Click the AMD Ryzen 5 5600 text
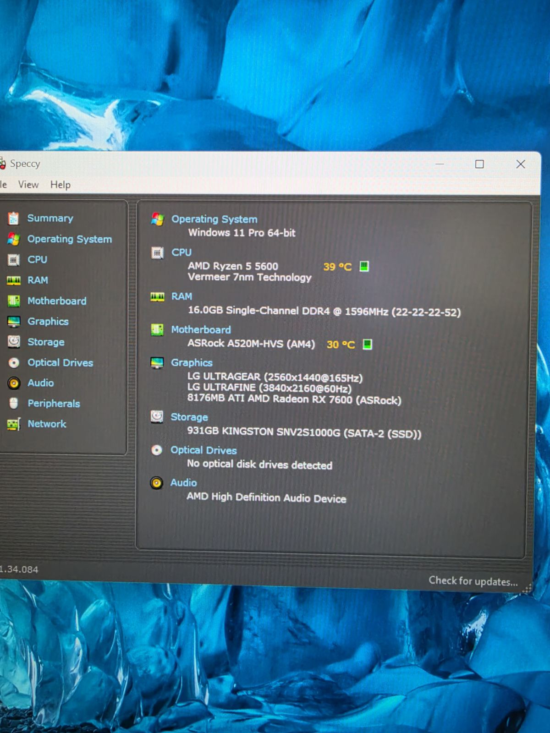550x733 pixels. [233, 266]
